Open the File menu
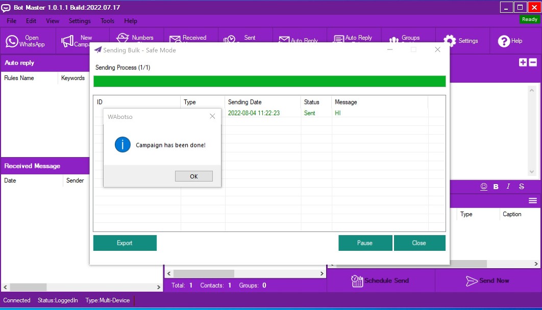The width and height of the screenshot is (542, 310). point(11,21)
